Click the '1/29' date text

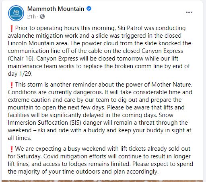pos(26,74)
